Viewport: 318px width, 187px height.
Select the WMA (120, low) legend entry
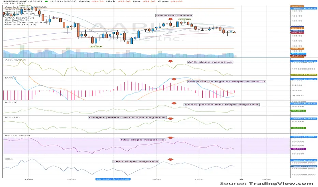coord(19,18)
